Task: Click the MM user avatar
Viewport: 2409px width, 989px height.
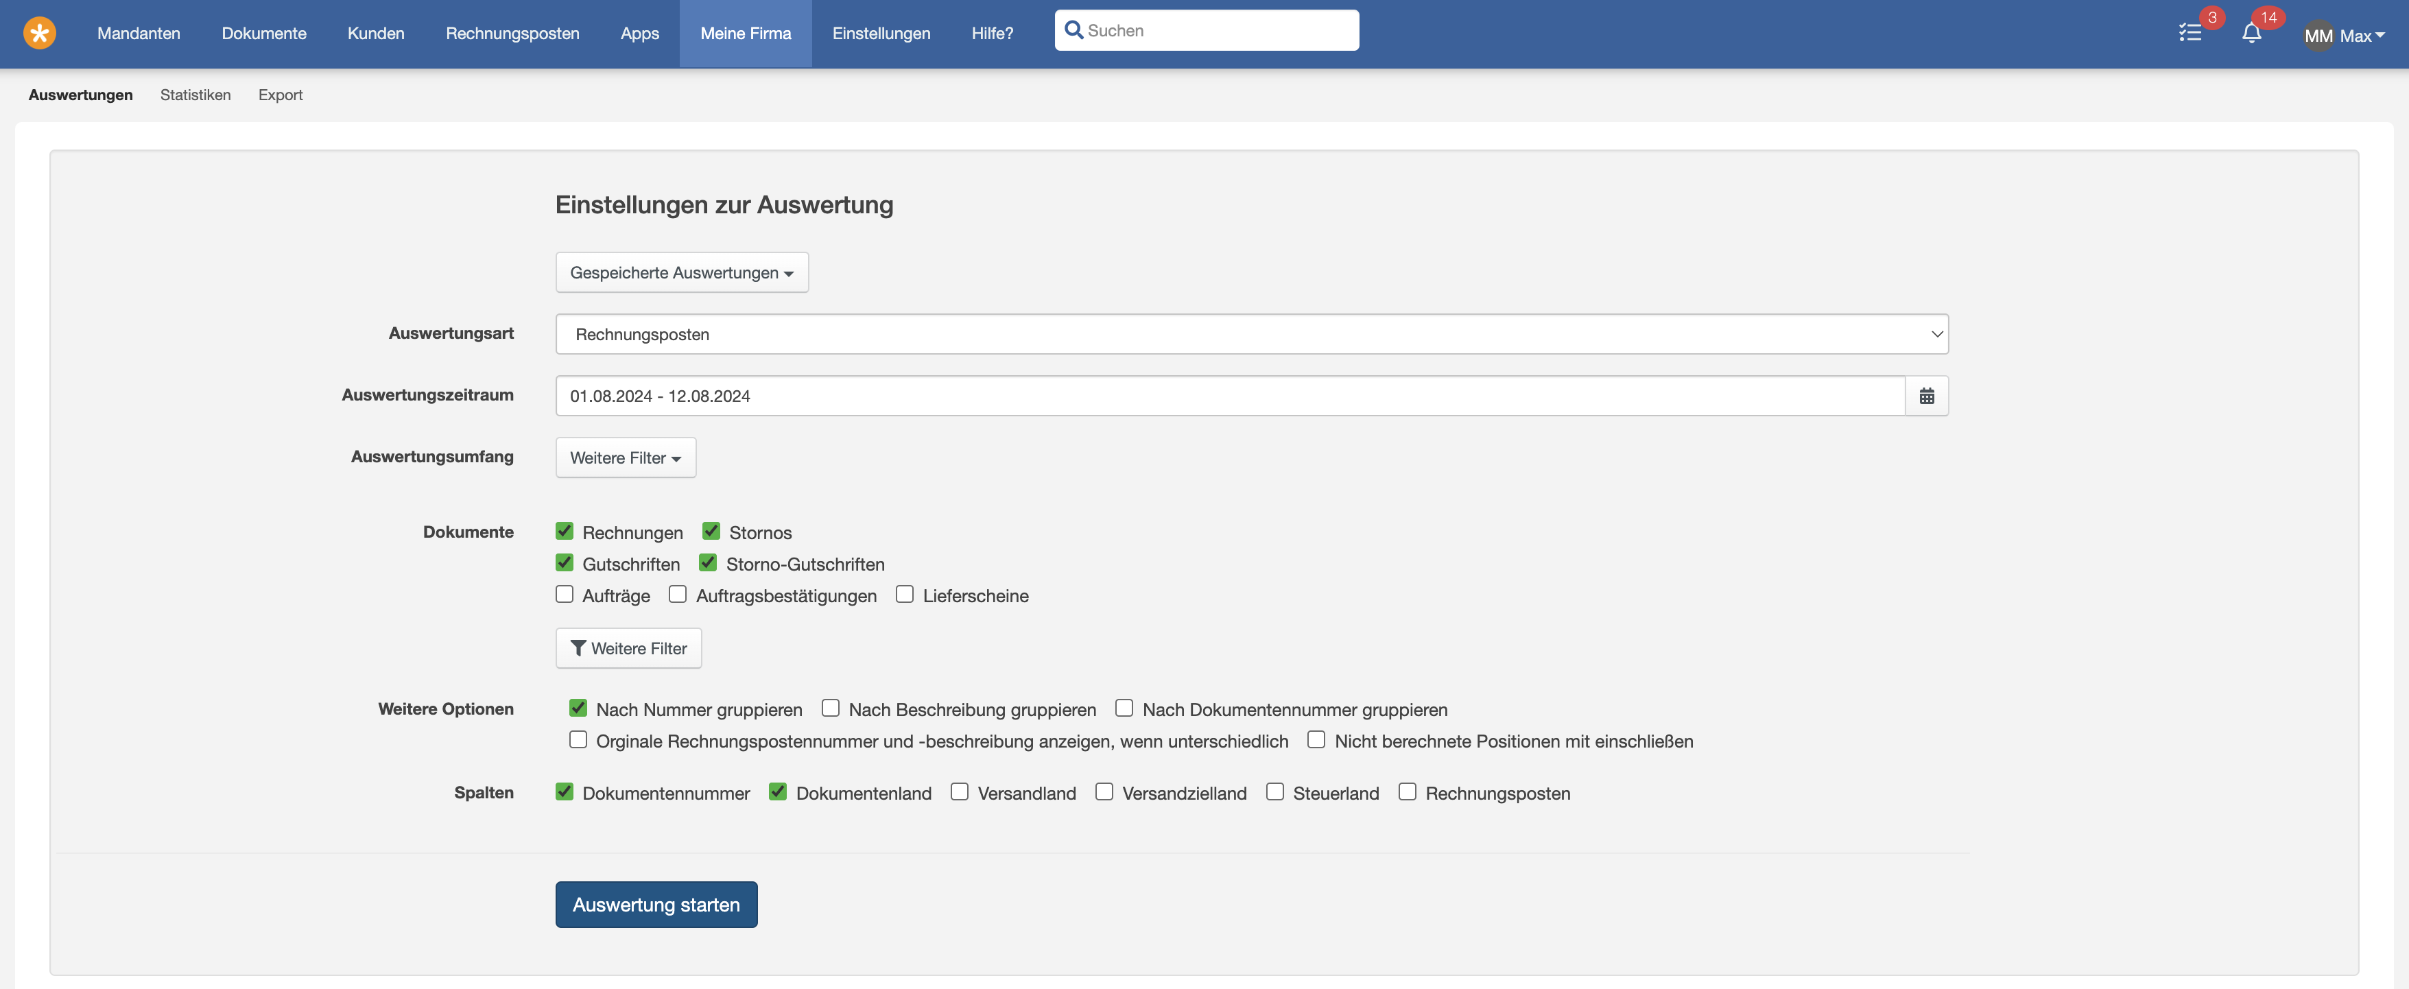Action: click(2317, 36)
